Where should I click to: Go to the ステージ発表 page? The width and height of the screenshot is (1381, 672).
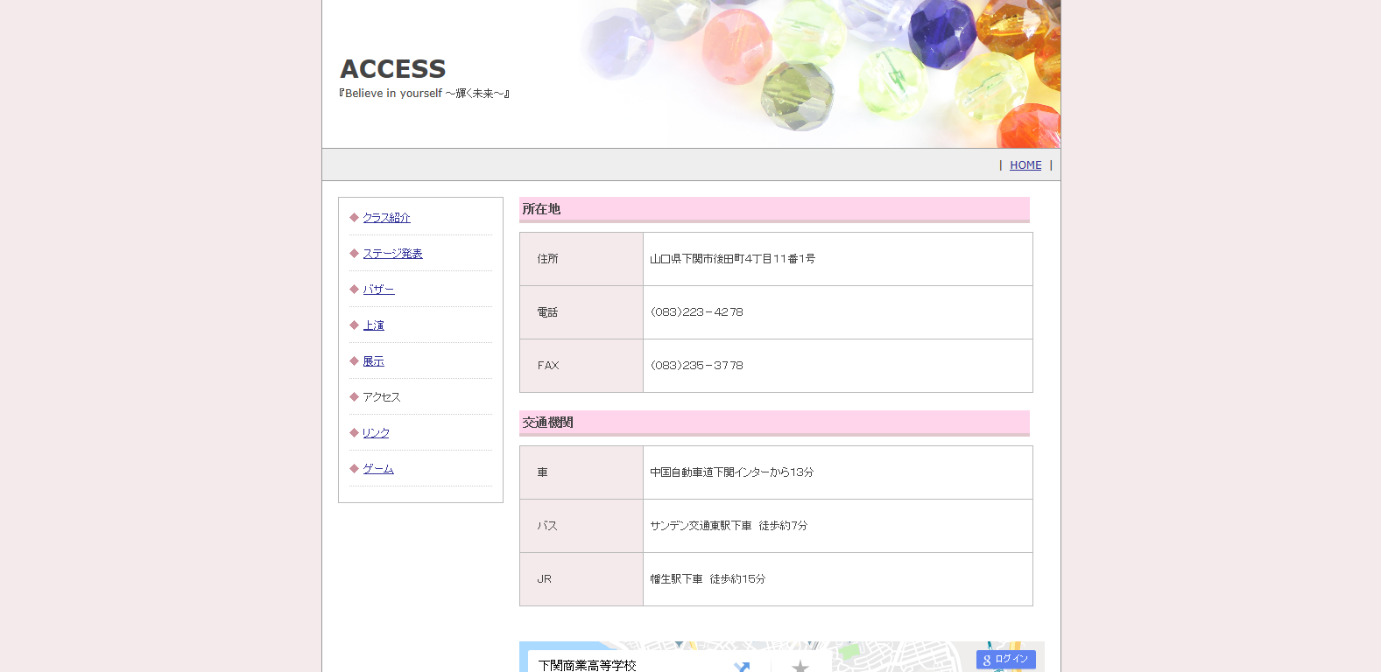(x=392, y=254)
